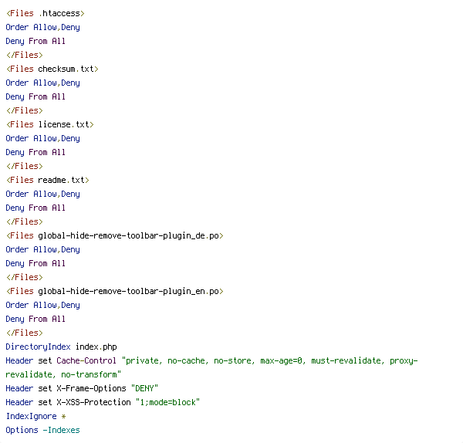Click the '<Files readme.txt>' line
463x443 pixels.
(48, 180)
